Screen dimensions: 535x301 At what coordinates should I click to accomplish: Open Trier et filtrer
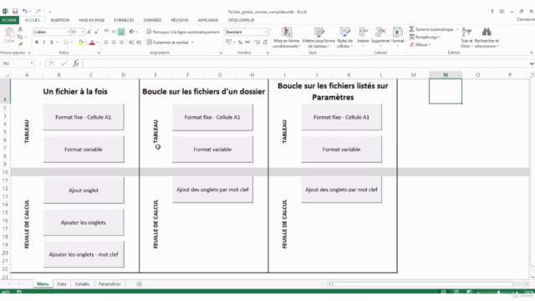pos(466,37)
